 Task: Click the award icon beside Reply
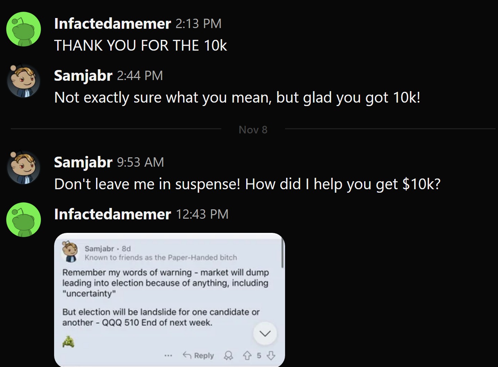[228, 356]
